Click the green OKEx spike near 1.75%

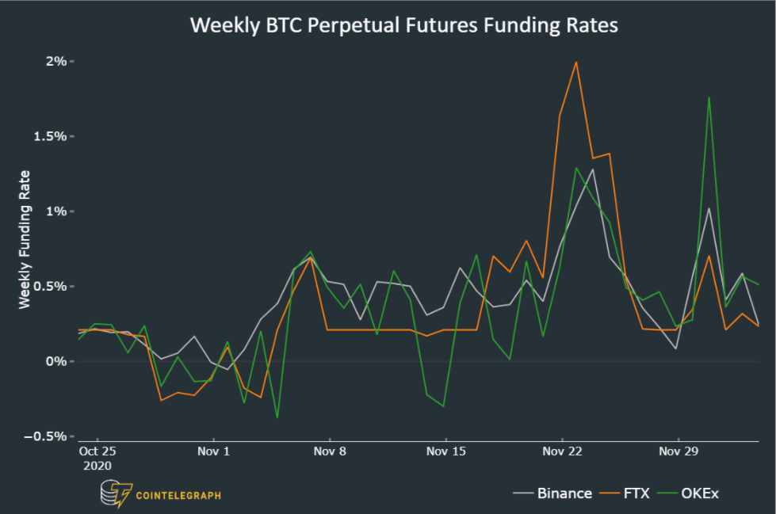click(708, 97)
